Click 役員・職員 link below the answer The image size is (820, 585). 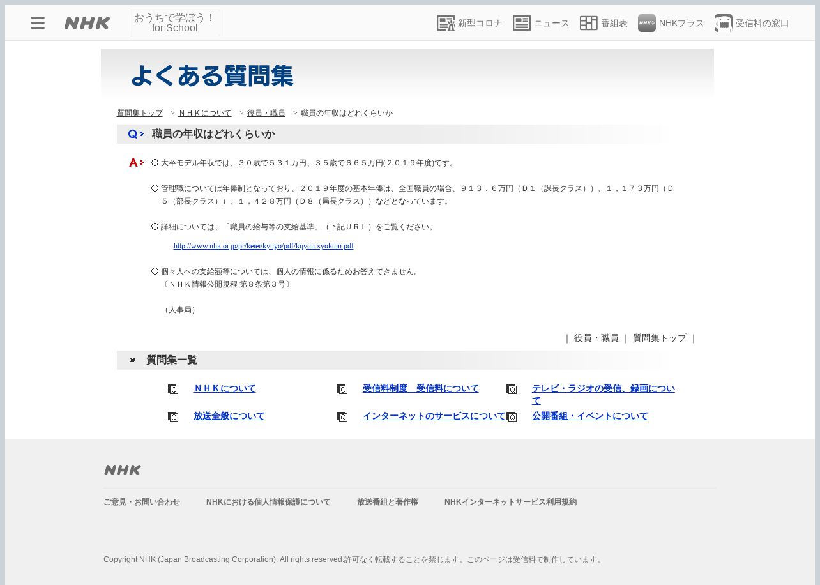pos(596,338)
